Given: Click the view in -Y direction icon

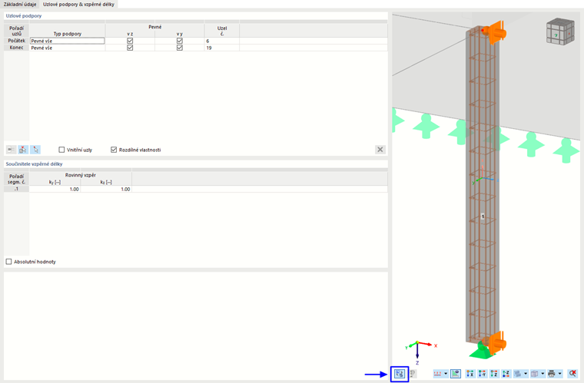Looking at the screenshot, I should tap(483, 374).
